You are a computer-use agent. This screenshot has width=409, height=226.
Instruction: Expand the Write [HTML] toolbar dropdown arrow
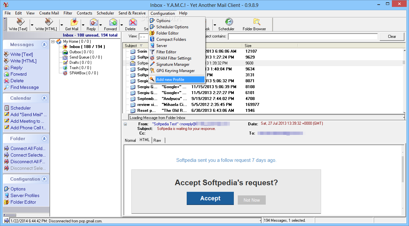point(62,24)
